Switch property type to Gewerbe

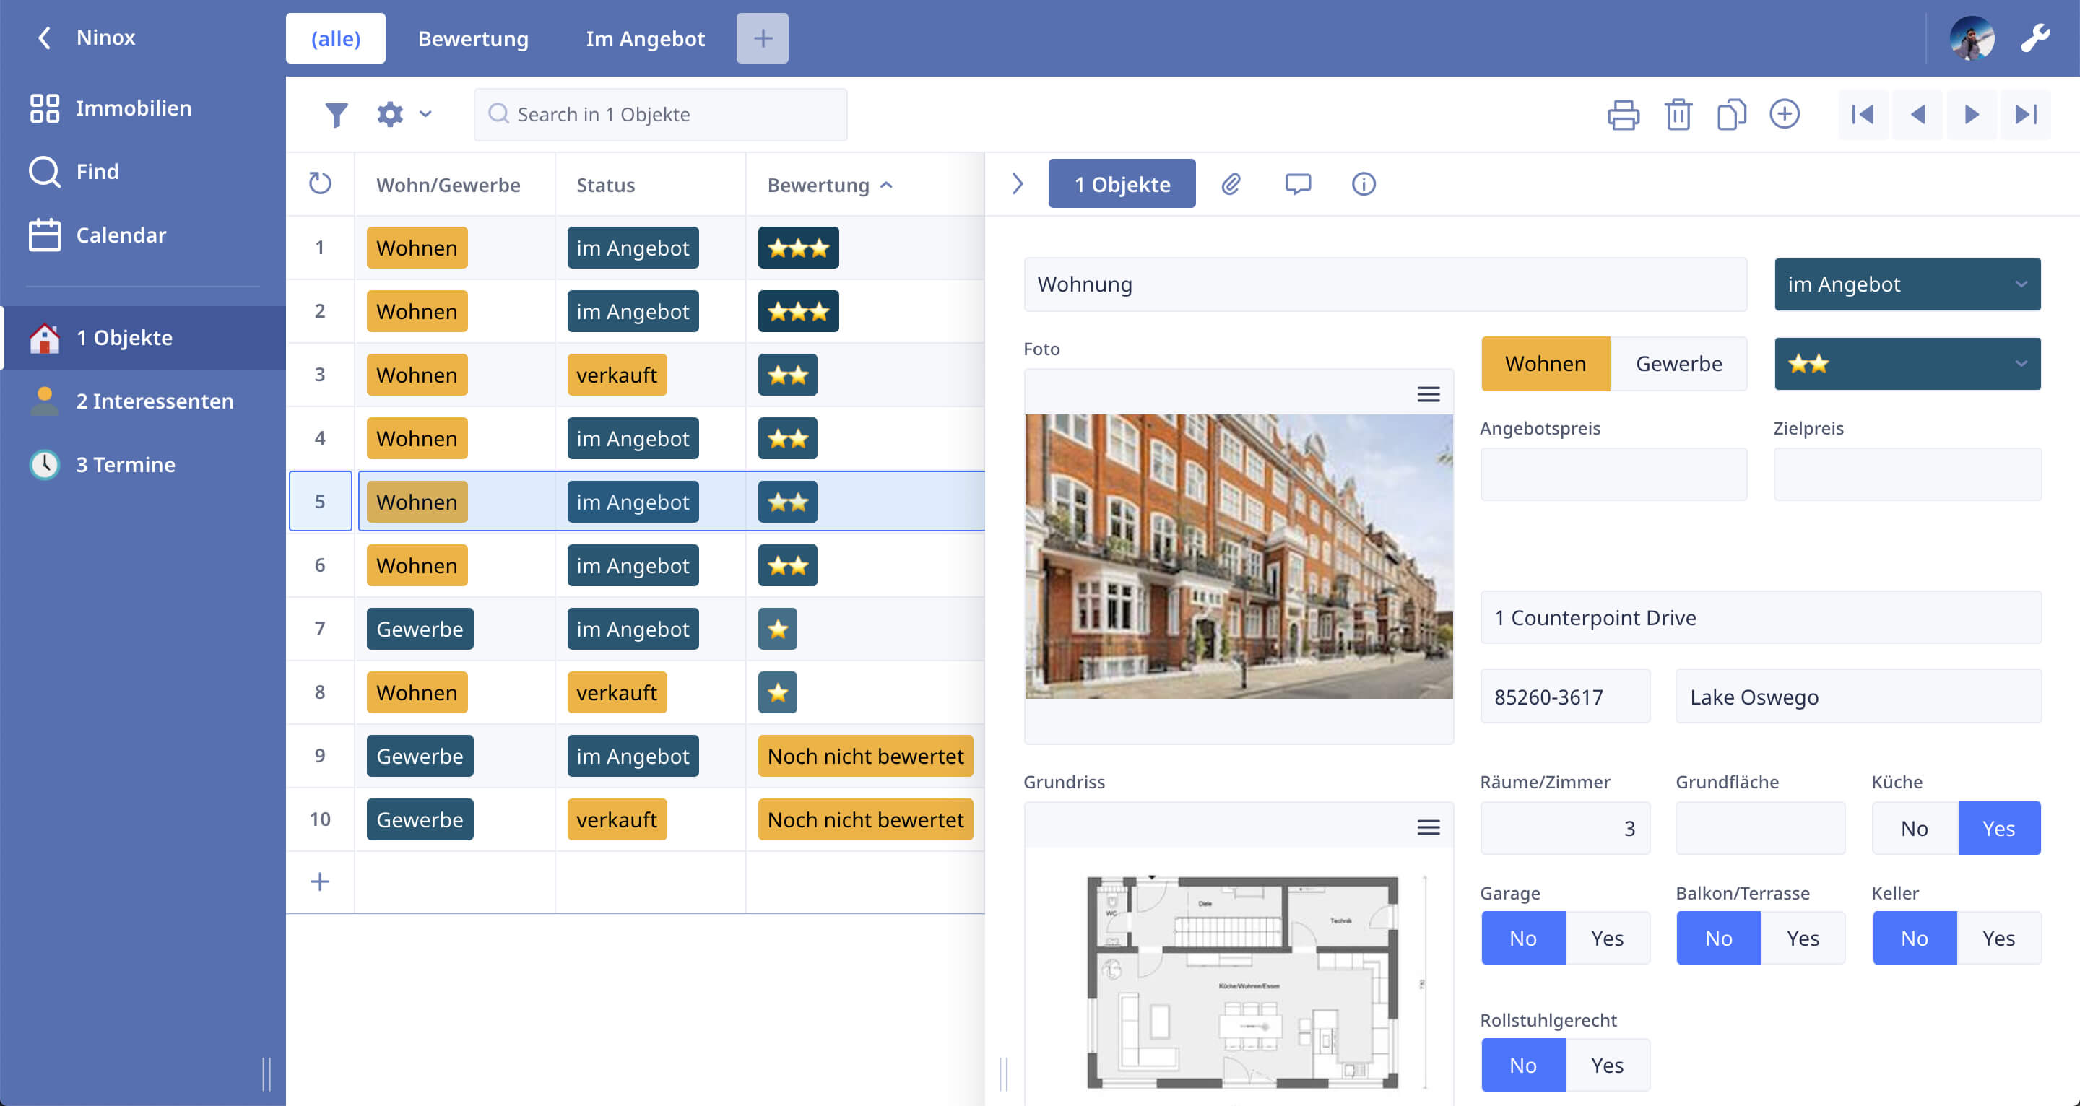(1678, 364)
